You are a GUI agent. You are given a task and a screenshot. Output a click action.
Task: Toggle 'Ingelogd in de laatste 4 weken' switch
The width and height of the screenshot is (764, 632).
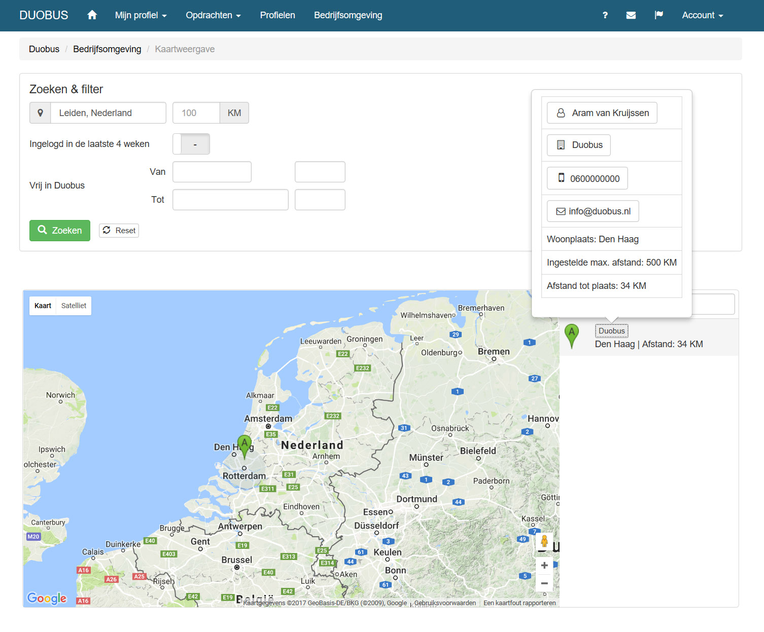191,144
